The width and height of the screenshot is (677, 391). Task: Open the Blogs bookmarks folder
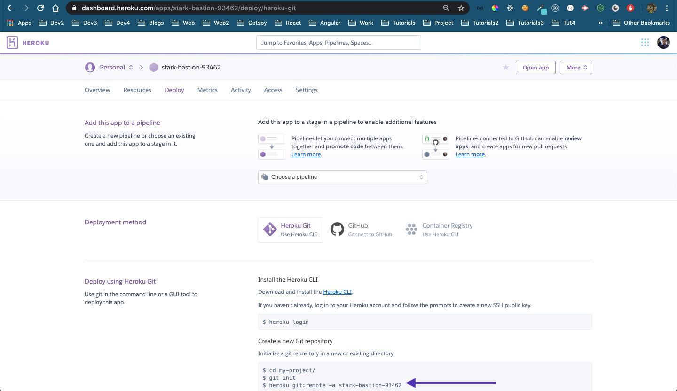150,23
